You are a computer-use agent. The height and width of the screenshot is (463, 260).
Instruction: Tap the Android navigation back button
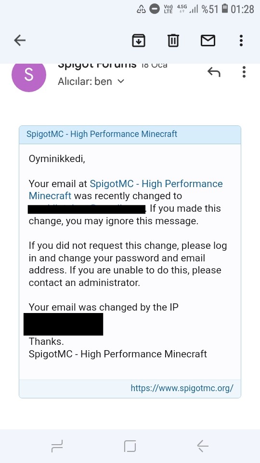[x=203, y=446]
